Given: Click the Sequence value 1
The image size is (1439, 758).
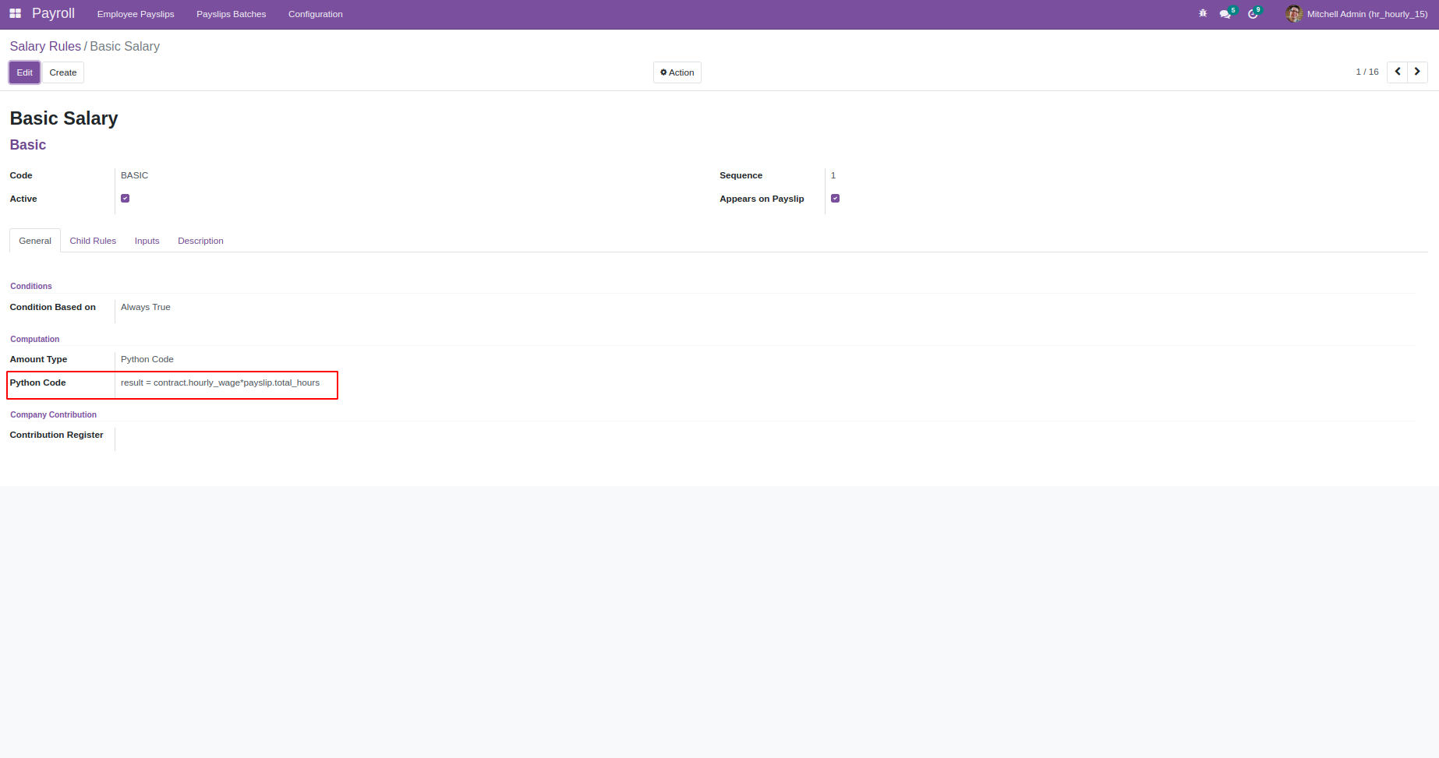Looking at the screenshot, I should click(x=833, y=175).
